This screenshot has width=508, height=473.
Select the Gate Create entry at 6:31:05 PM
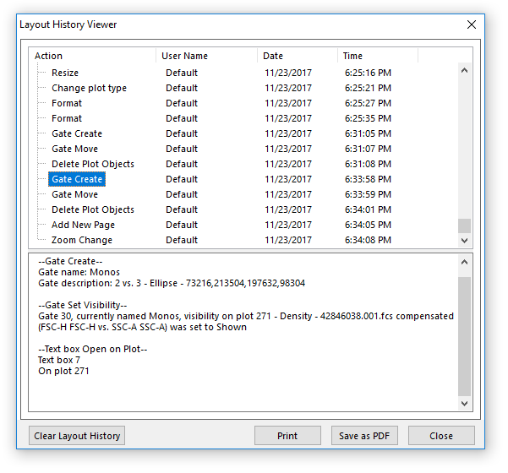(x=76, y=133)
